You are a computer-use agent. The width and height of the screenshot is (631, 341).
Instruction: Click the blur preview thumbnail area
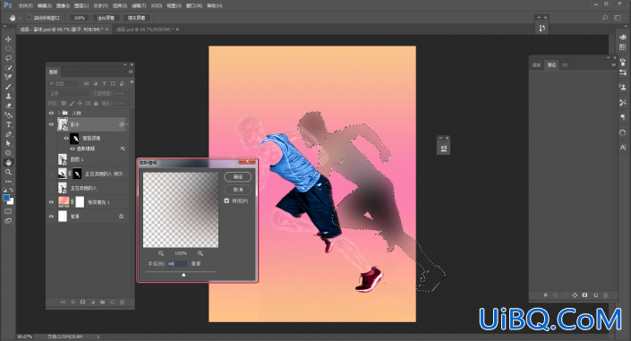tap(181, 209)
